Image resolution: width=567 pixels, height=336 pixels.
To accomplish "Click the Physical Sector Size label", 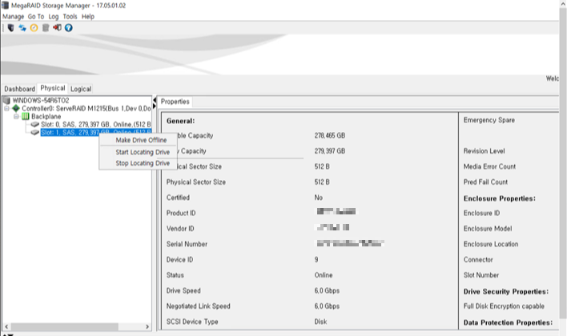I will [196, 182].
